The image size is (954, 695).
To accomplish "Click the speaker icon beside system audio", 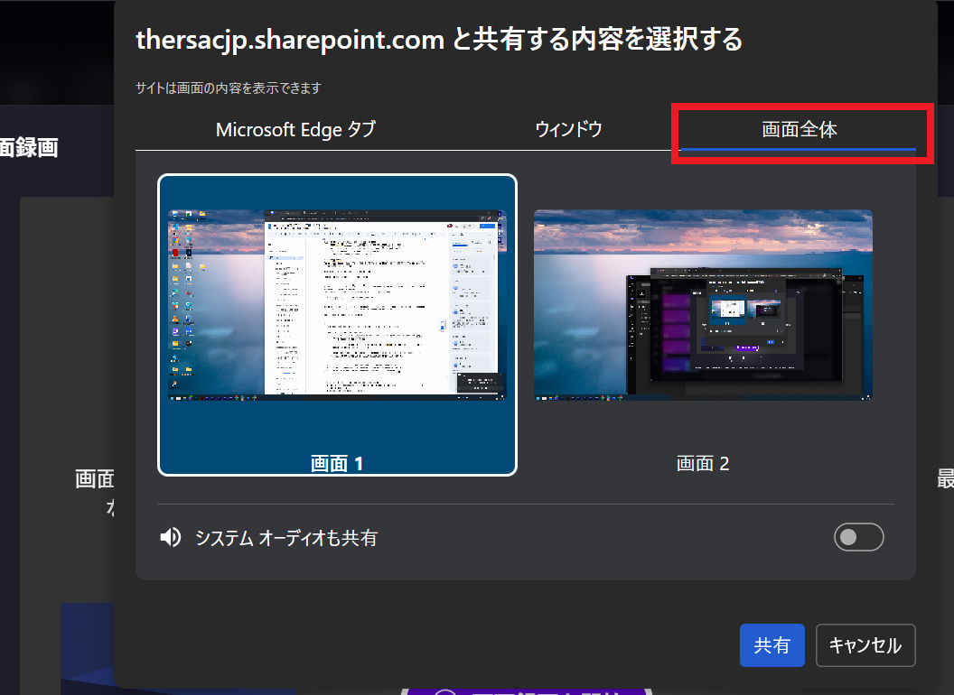I will point(170,538).
